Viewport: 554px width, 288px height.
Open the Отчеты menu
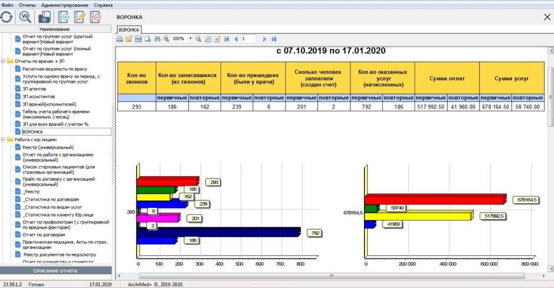27,5
